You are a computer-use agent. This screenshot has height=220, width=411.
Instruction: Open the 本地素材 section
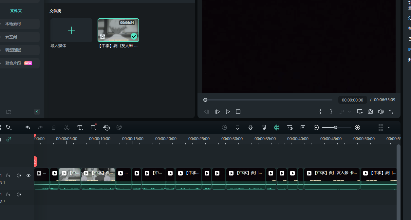click(13, 24)
